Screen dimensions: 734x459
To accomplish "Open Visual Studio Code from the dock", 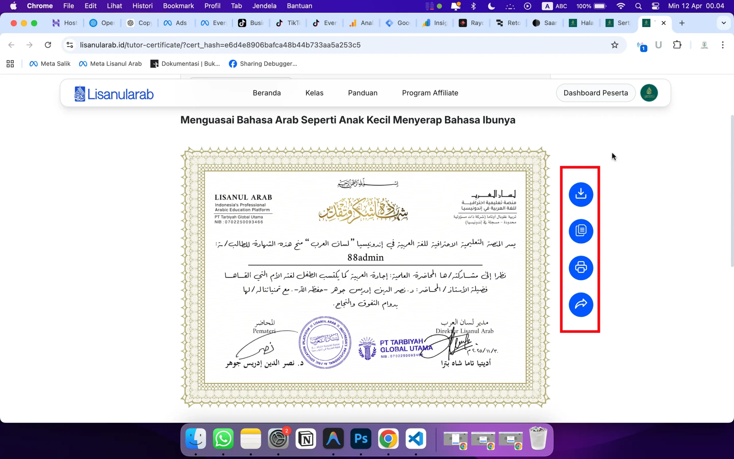I will point(415,439).
